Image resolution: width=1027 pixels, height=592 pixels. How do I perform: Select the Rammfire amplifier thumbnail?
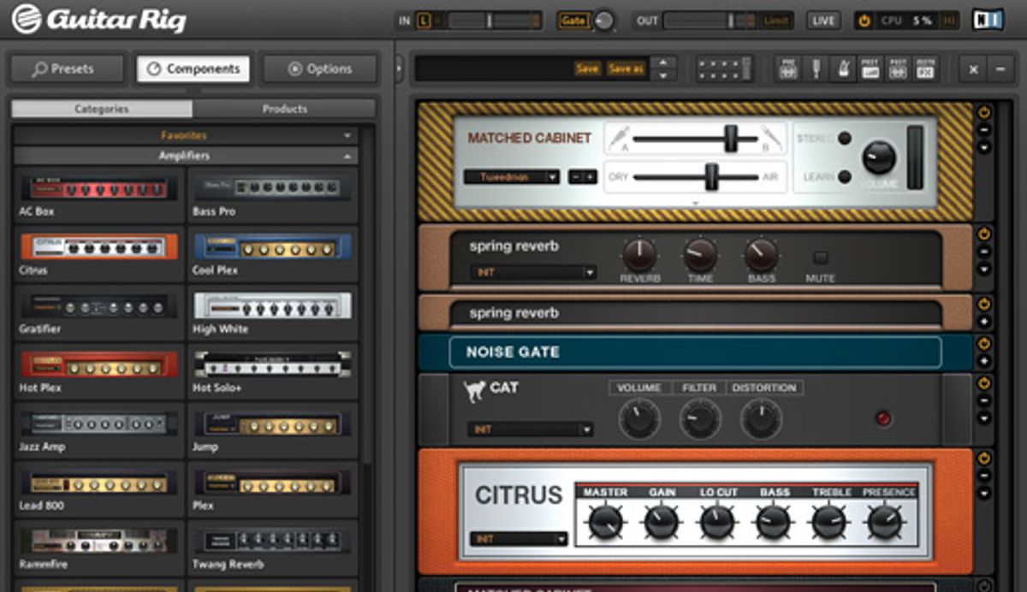click(x=99, y=541)
